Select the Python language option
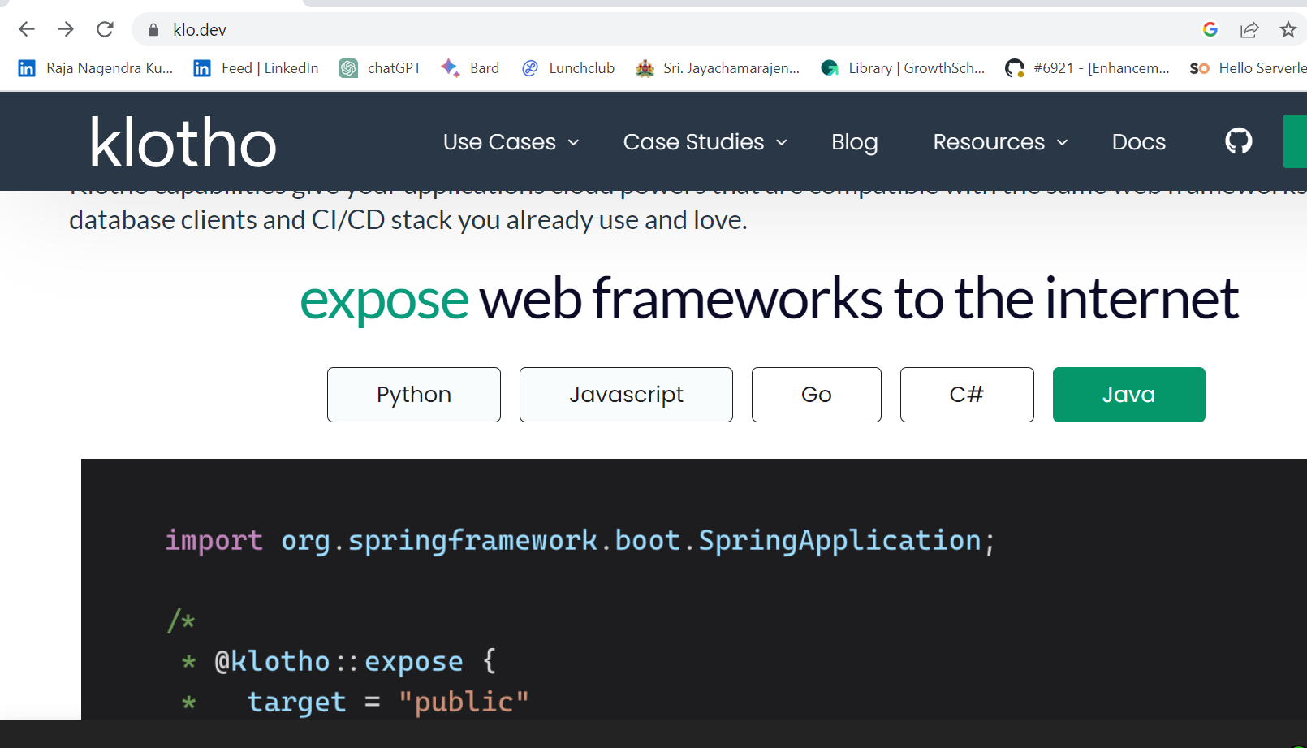The image size is (1307, 748). (413, 395)
